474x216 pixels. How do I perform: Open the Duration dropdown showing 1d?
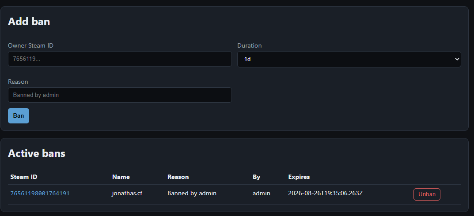(x=349, y=59)
